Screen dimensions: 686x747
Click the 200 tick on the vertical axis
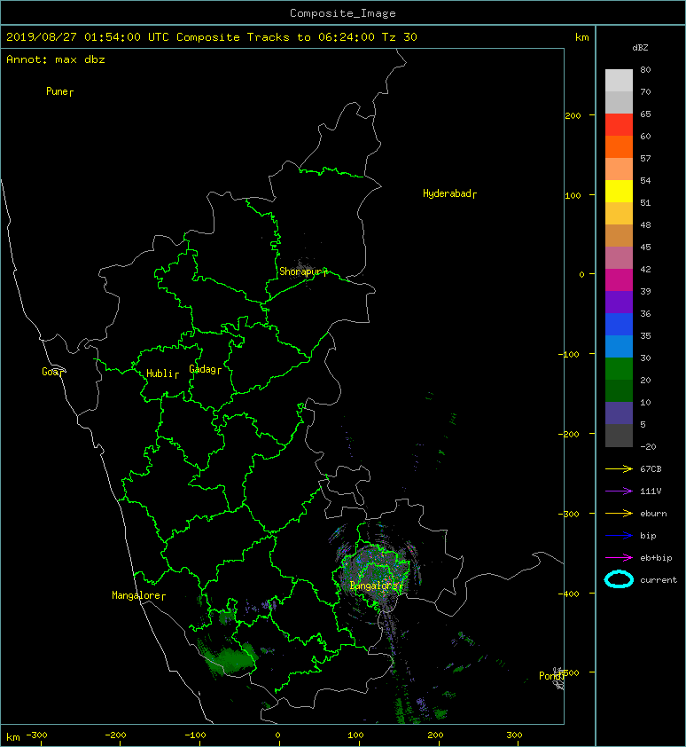pos(573,115)
